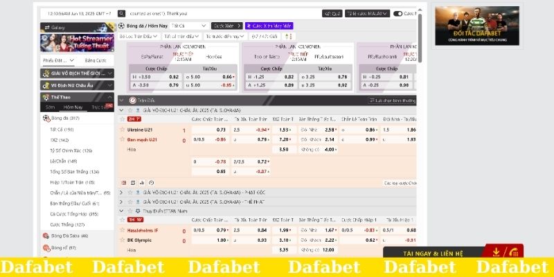Screen dimensions: 554x277
Task: Click the Cược Xiên button
Action: tap(227, 26)
